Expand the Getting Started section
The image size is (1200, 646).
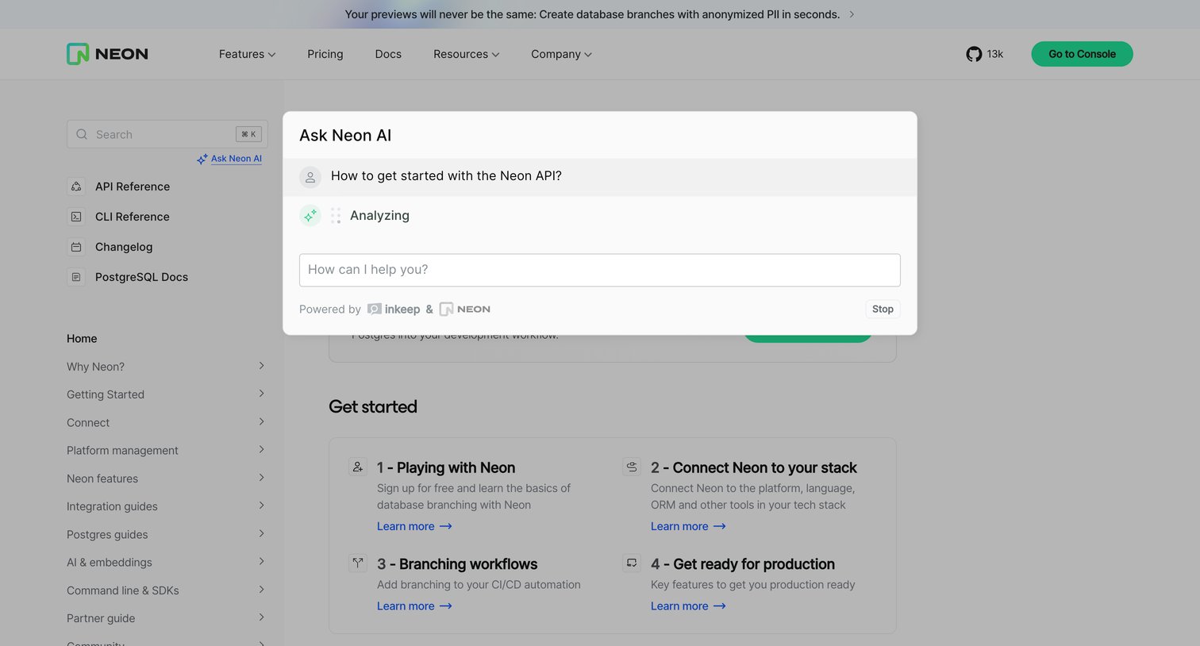261,394
